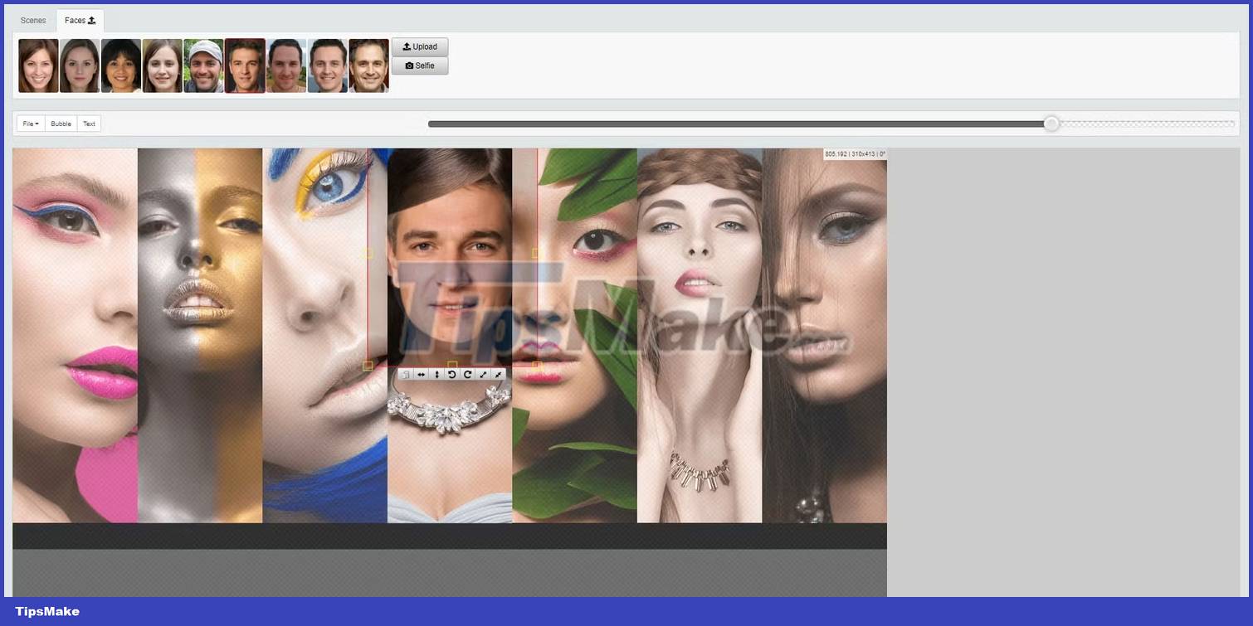Flip the face horizontally using the toolbar
The width and height of the screenshot is (1253, 626).
coord(421,375)
